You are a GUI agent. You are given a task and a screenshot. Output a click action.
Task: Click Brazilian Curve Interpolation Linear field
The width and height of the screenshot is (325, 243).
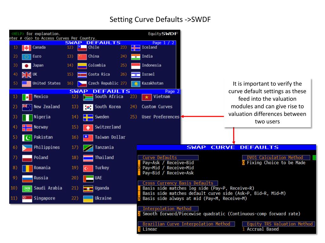[x=139, y=229]
